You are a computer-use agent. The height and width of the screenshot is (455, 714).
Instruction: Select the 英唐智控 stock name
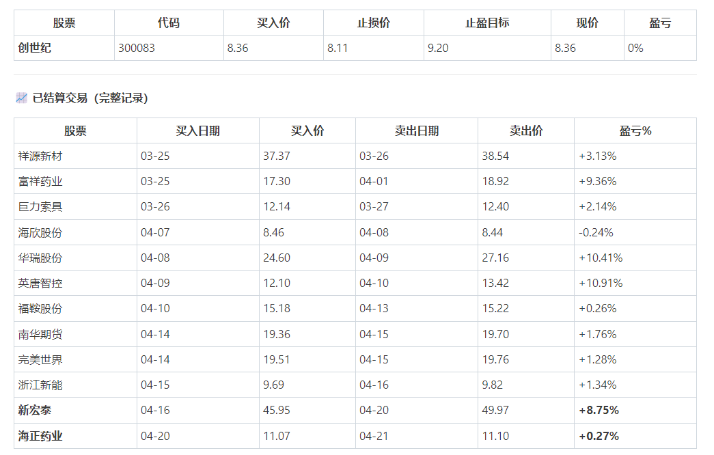point(40,284)
